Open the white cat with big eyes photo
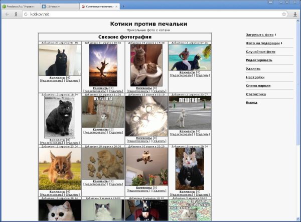Image resolution: width=301 pixels, height=222 pixels. [60, 210]
